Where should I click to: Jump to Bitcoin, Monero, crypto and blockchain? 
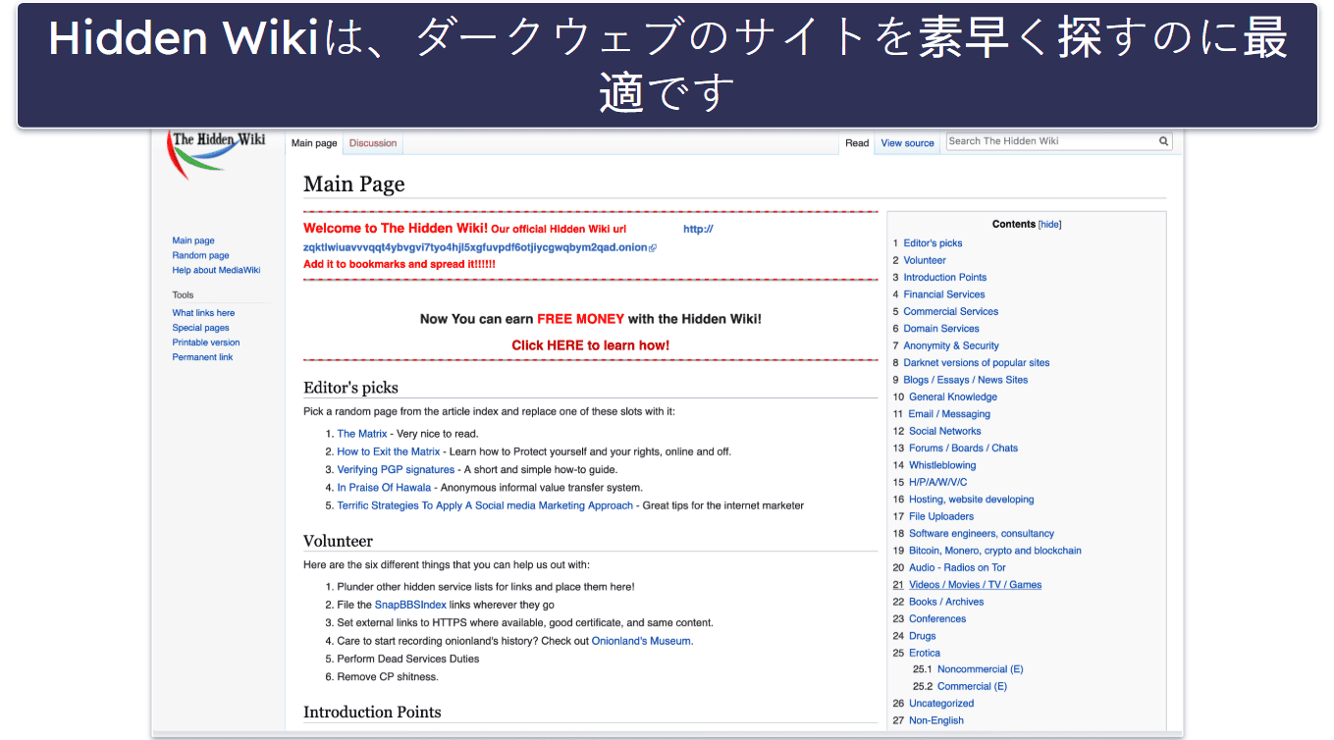coord(995,551)
